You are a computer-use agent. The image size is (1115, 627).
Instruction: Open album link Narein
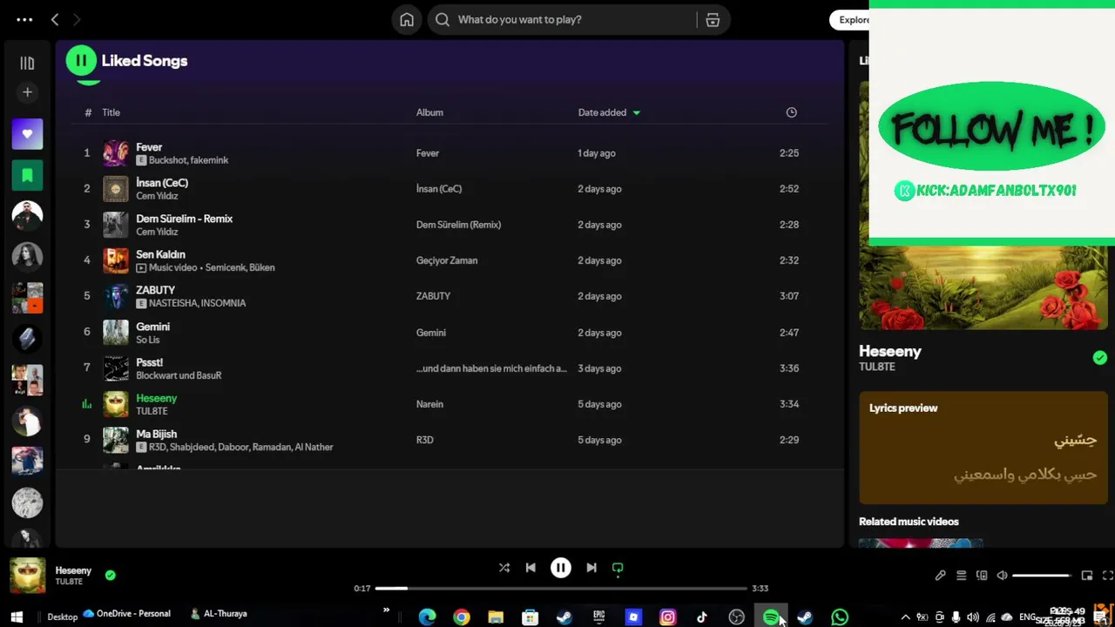(x=429, y=404)
